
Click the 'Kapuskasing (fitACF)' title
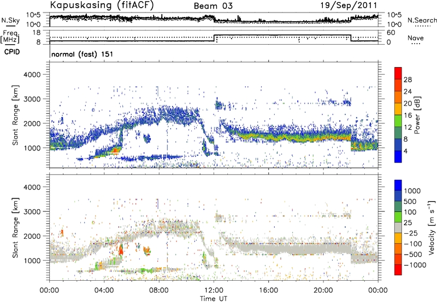pyautogui.click(x=102, y=5)
